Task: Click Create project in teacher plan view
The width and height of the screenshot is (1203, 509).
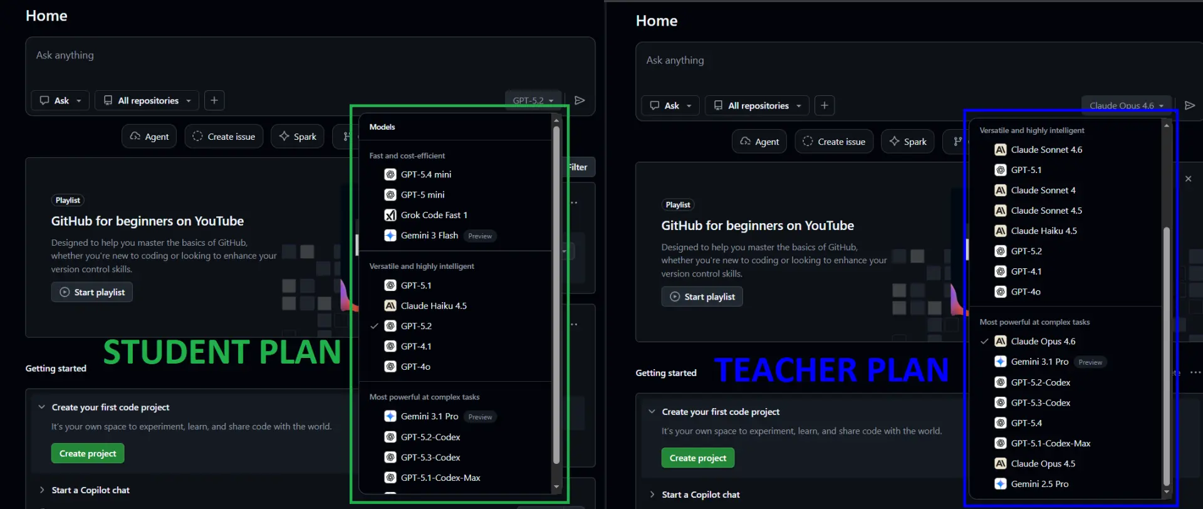Action: pos(698,458)
